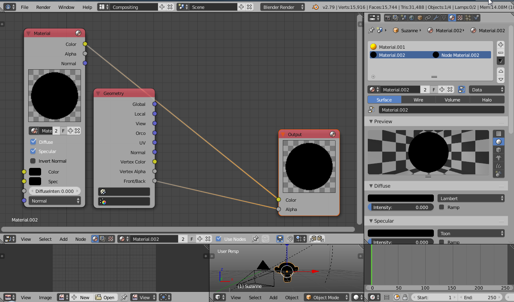The width and height of the screenshot is (514, 302).
Task: Open the Blender Render engine dropdown
Action: [x=283, y=7]
